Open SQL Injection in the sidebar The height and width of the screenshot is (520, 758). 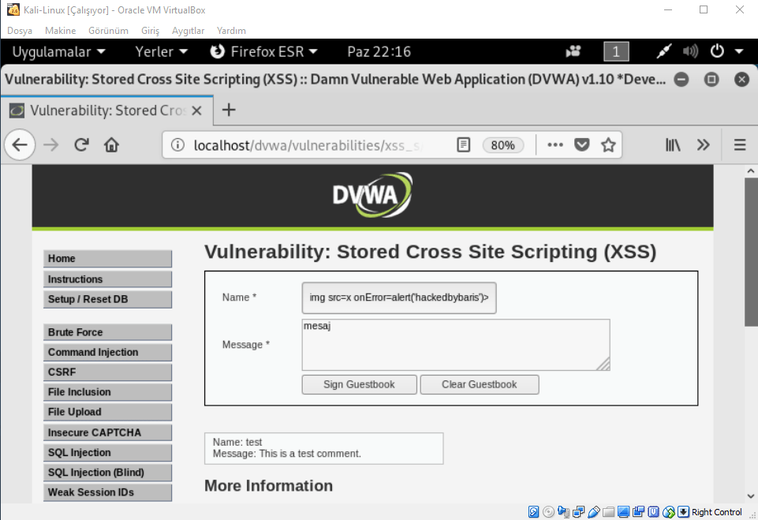(x=107, y=452)
